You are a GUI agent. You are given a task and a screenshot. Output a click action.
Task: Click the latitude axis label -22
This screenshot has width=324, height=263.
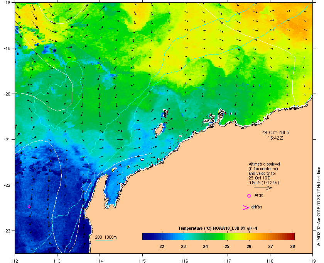click(7, 185)
